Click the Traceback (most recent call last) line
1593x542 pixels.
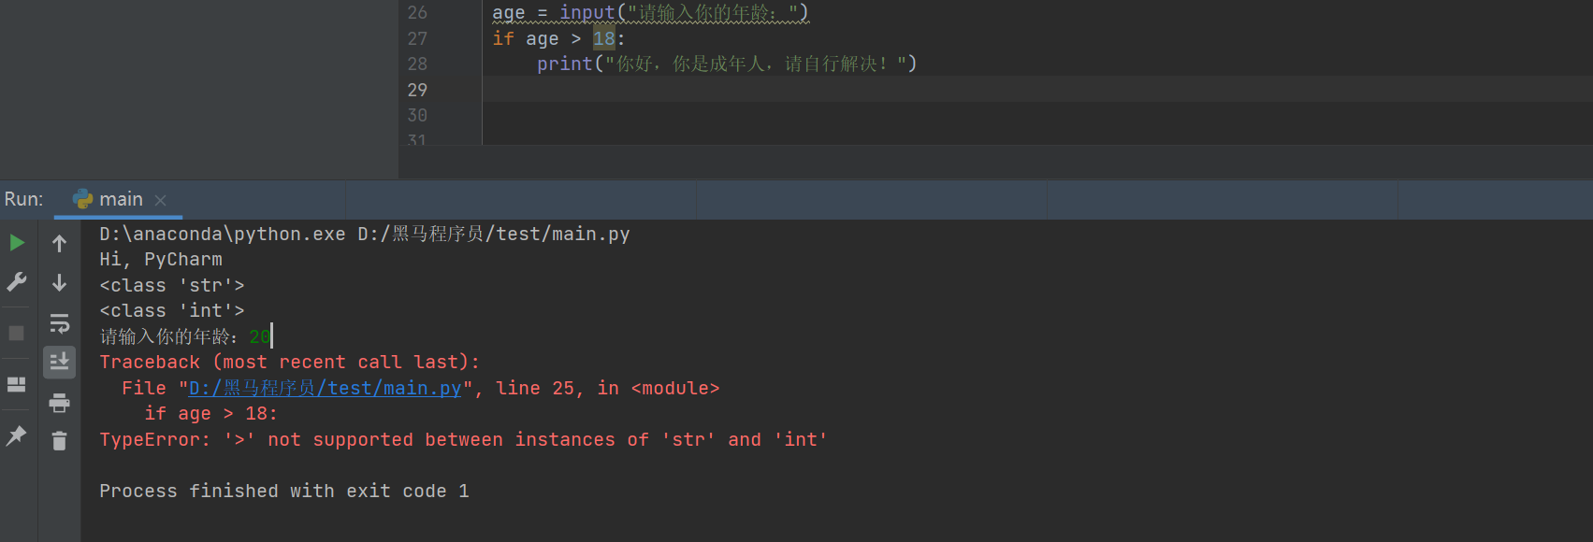tap(290, 362)
